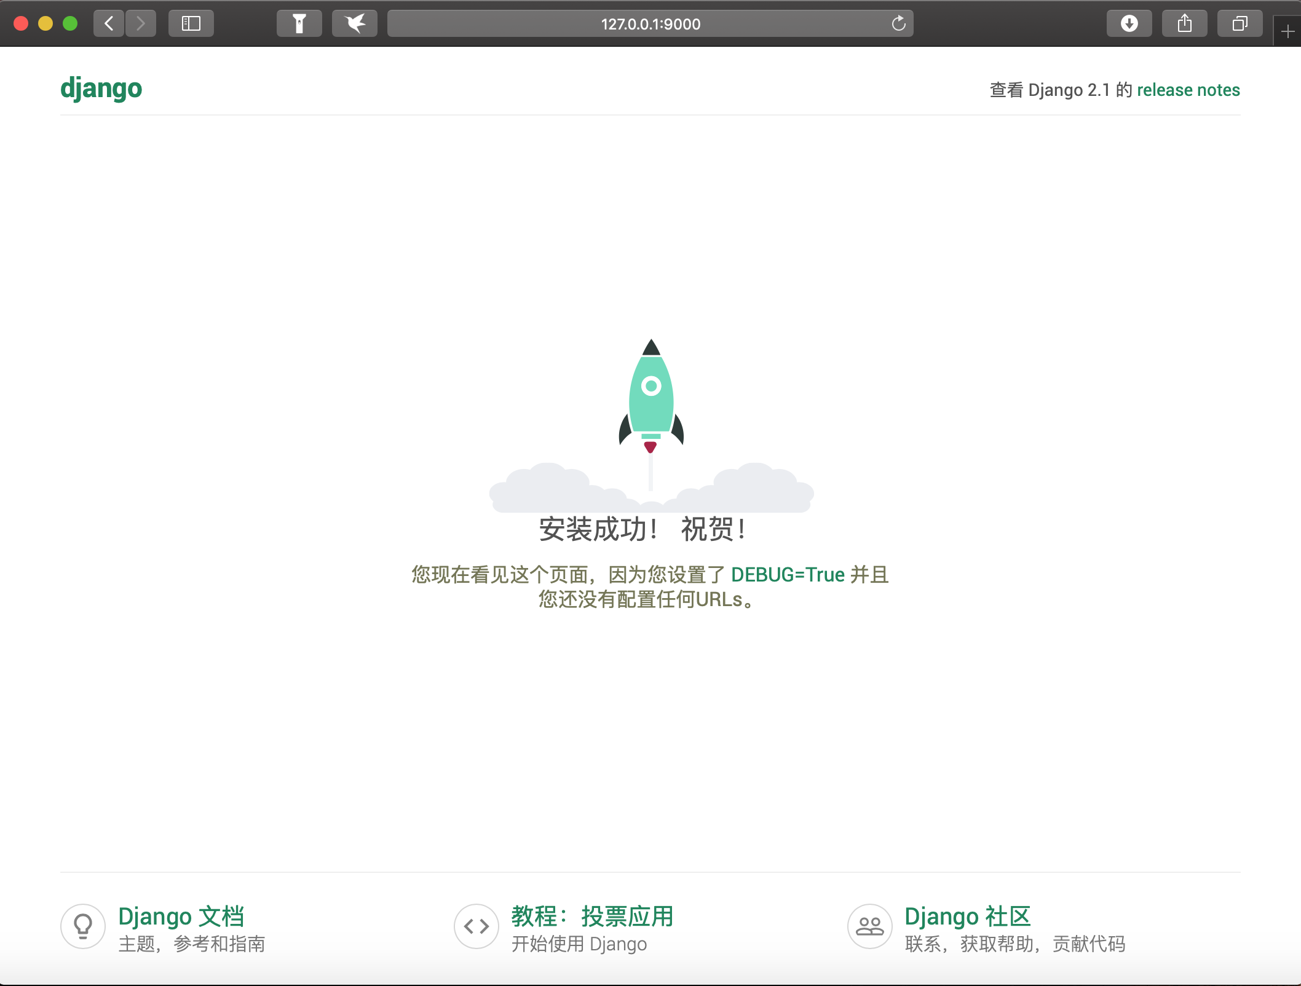Click the text 查看 Django 2.1 的

pos(1061,90)
